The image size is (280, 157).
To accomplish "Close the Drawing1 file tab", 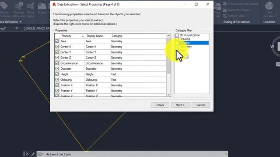I will 17,28.
